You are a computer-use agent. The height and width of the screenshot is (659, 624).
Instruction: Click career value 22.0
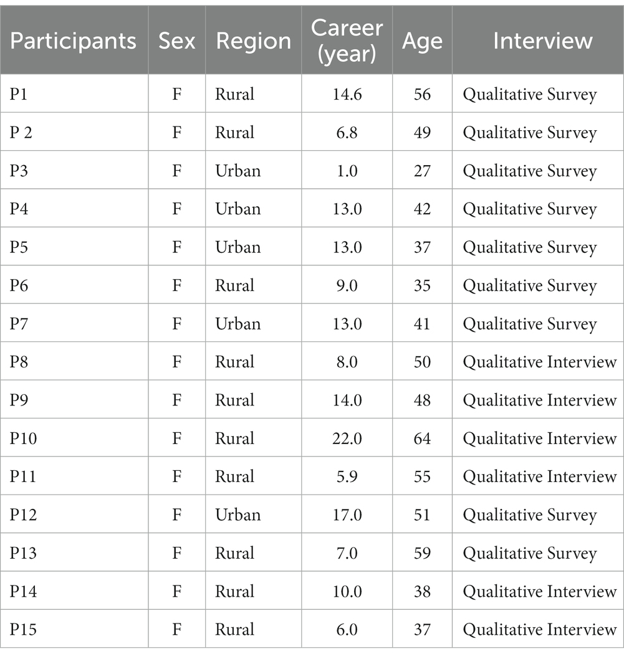click(347, 439)
